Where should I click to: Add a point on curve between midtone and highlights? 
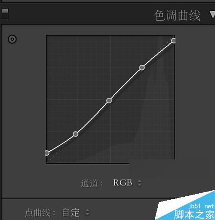tap(126, 84)
